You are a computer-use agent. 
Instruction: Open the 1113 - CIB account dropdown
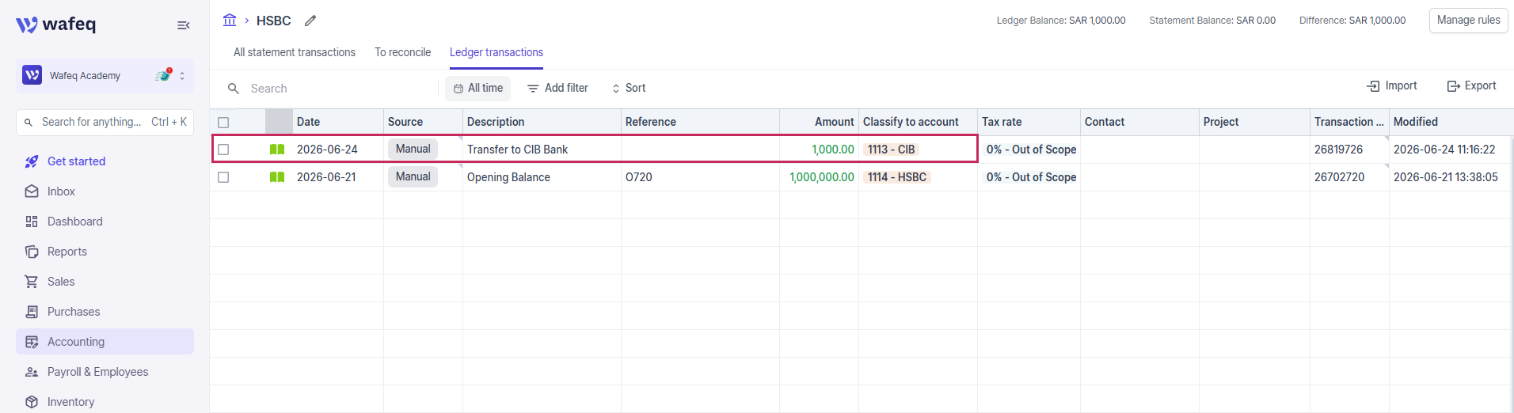(891, 150)
